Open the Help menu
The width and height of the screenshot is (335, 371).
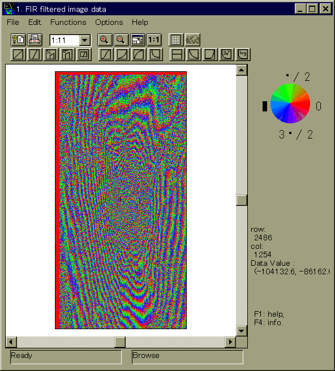point(140,22)
